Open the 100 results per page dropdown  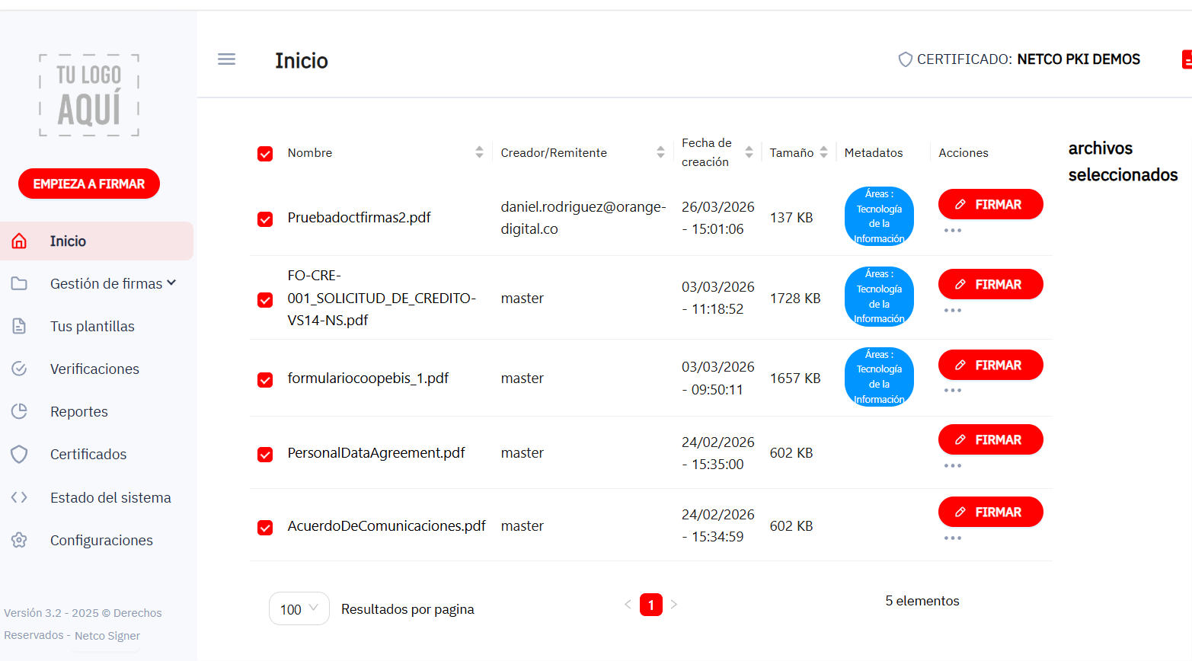(299, 608)
